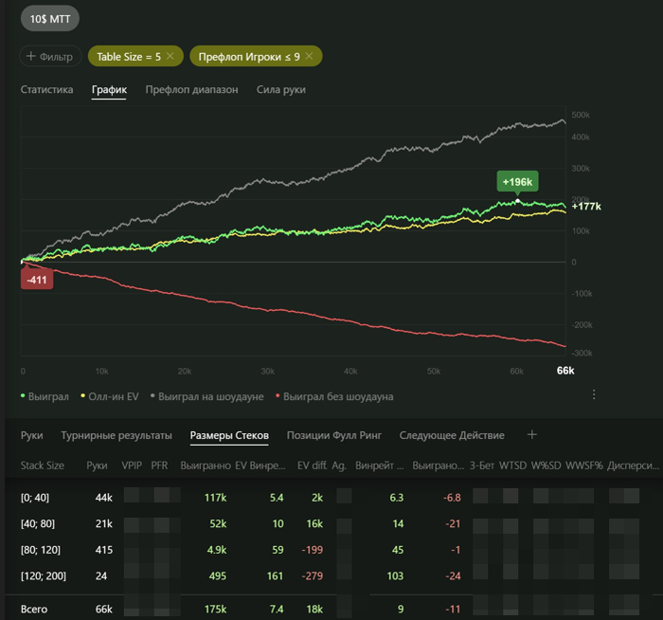Click the Всего totals row label
Screen dimensions: 663x620
[x=34, y=609]
